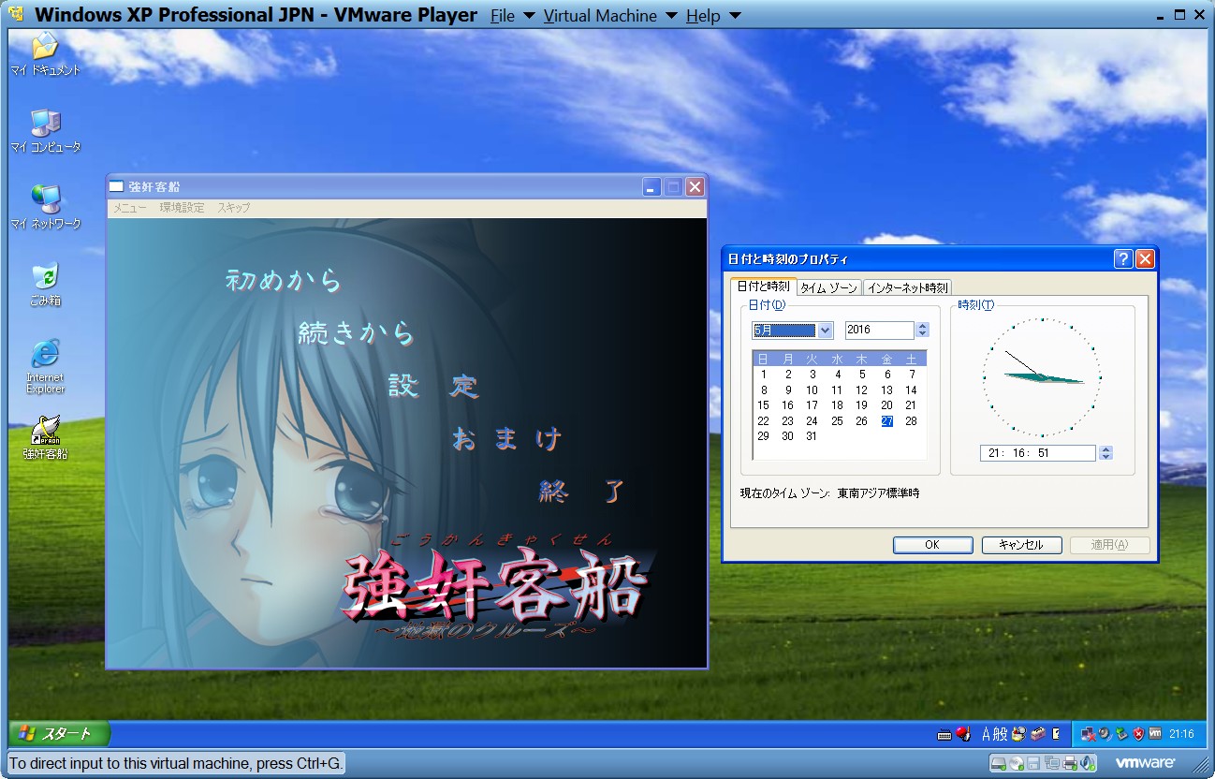Choose 終了 on the game title screen
This screenshot has width=1215, height=779.
580,492
